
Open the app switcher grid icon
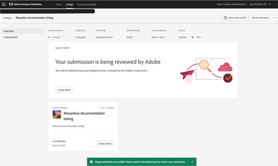(4, 4)
